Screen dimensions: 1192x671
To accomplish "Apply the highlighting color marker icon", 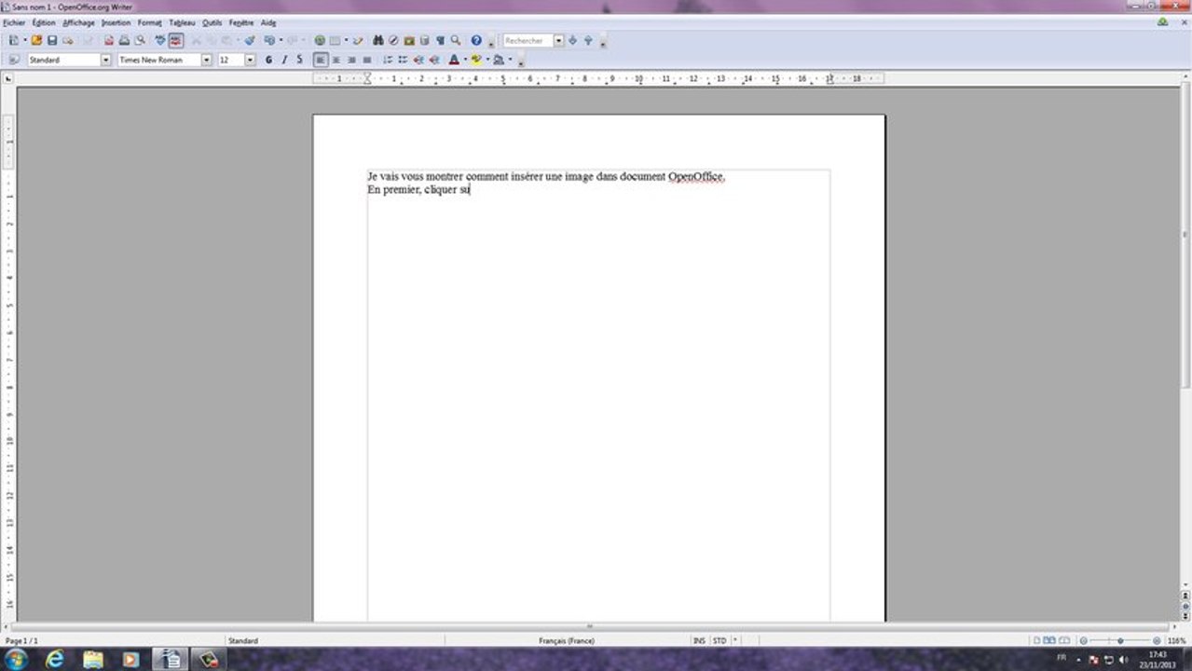I will click(x=476, y=60).
